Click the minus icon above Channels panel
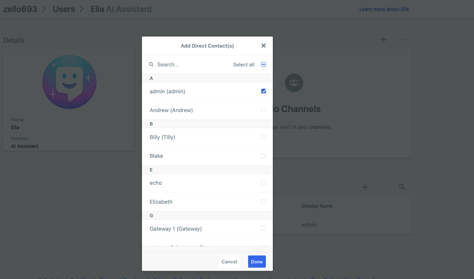Image resolution: width=474 pixels, height=279 pixels. click(x=402, y=40)
